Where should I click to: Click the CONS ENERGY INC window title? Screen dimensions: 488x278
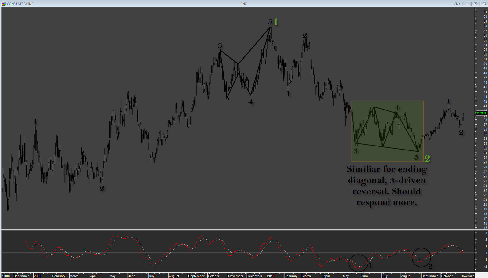(x=20, y=4)
